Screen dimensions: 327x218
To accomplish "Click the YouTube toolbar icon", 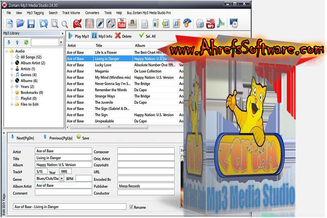I will tap(122, 23).
